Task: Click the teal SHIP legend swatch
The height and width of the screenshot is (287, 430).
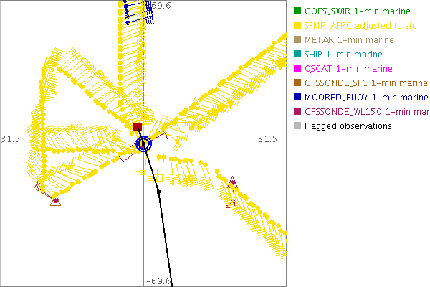Action: click(297, 54)
